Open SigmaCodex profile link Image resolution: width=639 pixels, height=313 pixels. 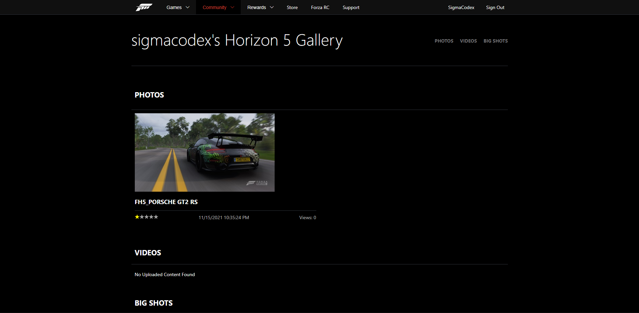(461, 7)
